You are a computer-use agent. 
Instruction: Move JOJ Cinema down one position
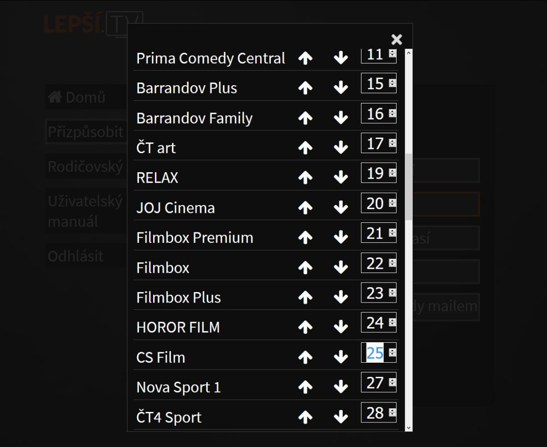point(341,208)
